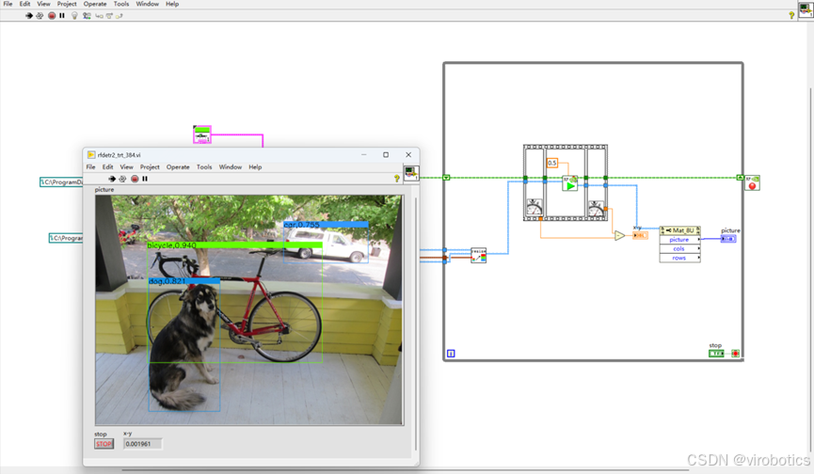
Task: Open Project menu in rfdetr2_trt_384.vi window
Action: [x=150, y=167]
